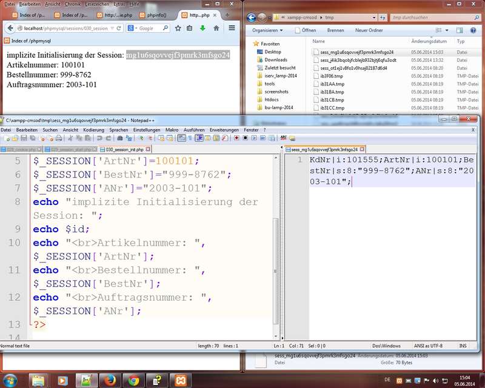Click the Firefox bookmark star icon

(178, 28)
